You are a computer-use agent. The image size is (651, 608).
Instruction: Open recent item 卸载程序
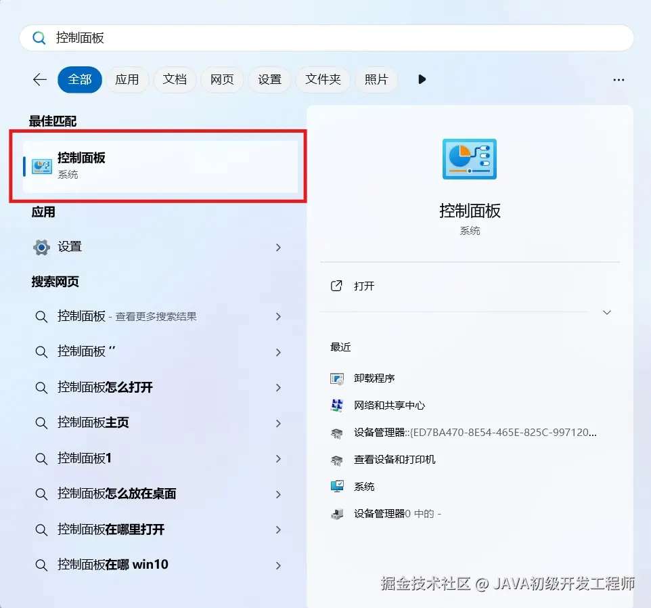[x=374, y=378]
